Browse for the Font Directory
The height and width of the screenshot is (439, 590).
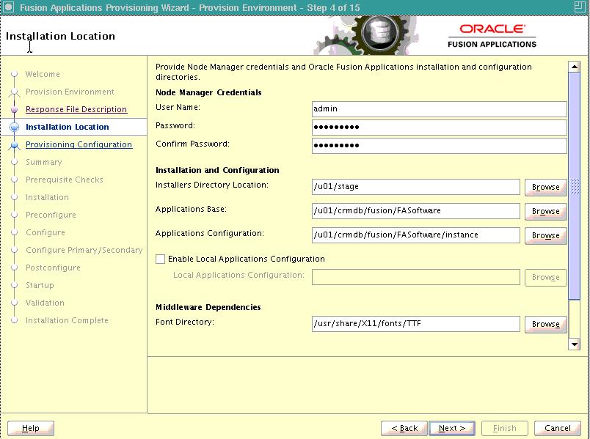[x=545, y=324]
